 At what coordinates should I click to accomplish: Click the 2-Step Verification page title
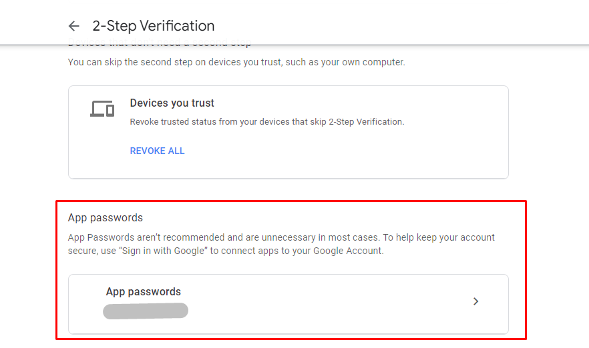[x=154, y=26]
